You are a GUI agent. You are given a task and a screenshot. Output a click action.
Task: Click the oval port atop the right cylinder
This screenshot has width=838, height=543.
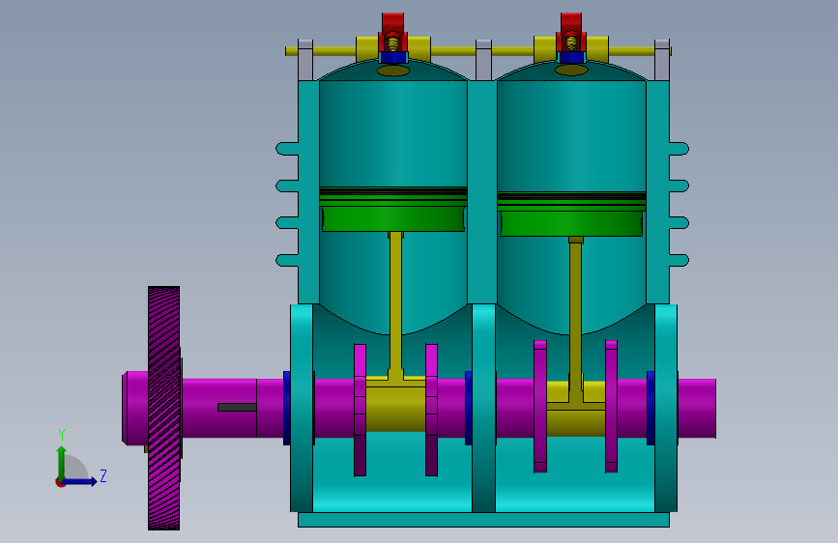pyautogui.click(x=571, y=70)
